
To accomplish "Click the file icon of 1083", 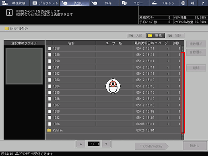I will 49,80.
